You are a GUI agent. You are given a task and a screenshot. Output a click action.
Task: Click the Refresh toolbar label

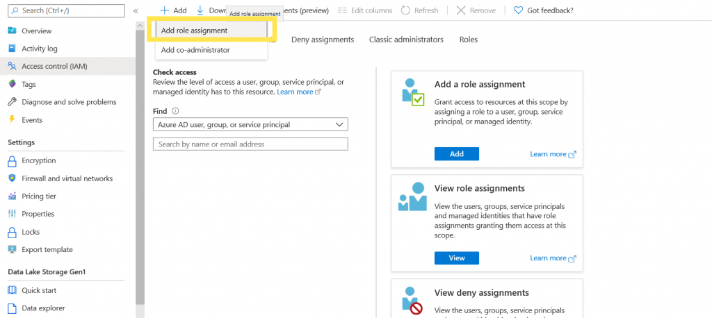pyautogui.click(x=426, y=10)
